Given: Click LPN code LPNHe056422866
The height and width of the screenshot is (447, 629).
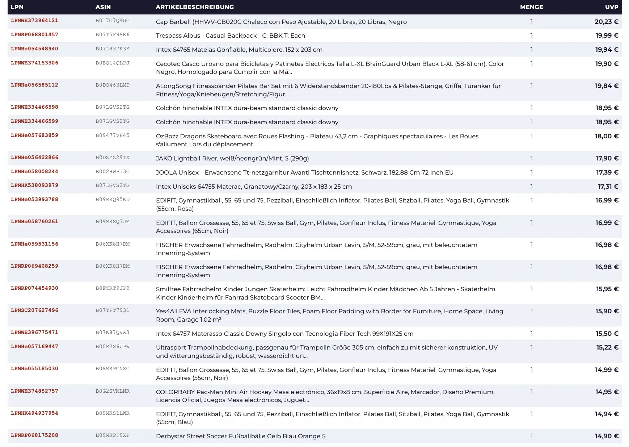Looking at the screenshot, I should 34,158.
